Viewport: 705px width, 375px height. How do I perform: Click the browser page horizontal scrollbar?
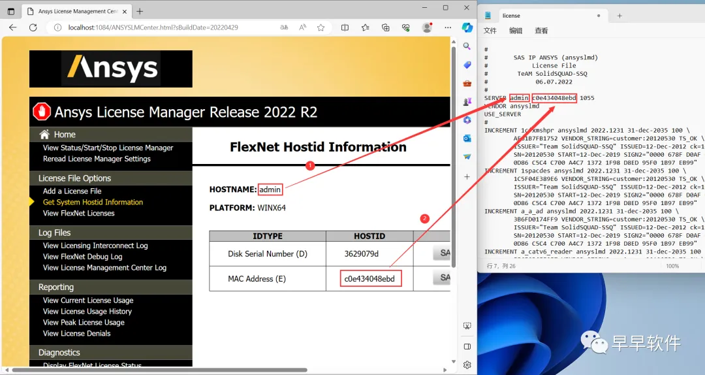[x=160, y=370]
